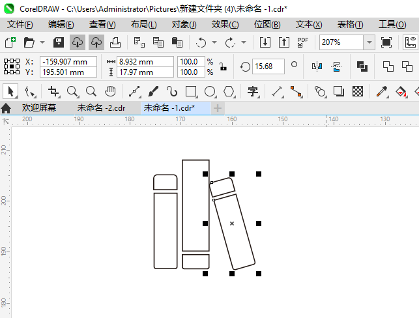The width and height of the screenshot is (419, 318).
Task: Open a file with the folder icon
Action: (29, 42)
